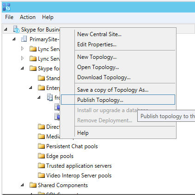
Task: Select Publish Topology in context menu
Action: [x=118, y=100]
